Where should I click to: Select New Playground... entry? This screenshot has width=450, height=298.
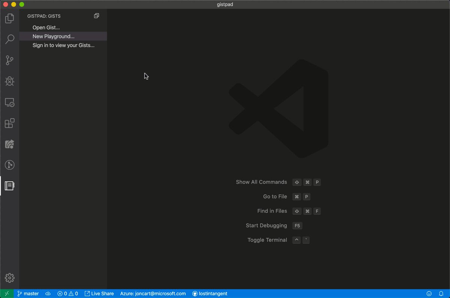coord(63,36)
